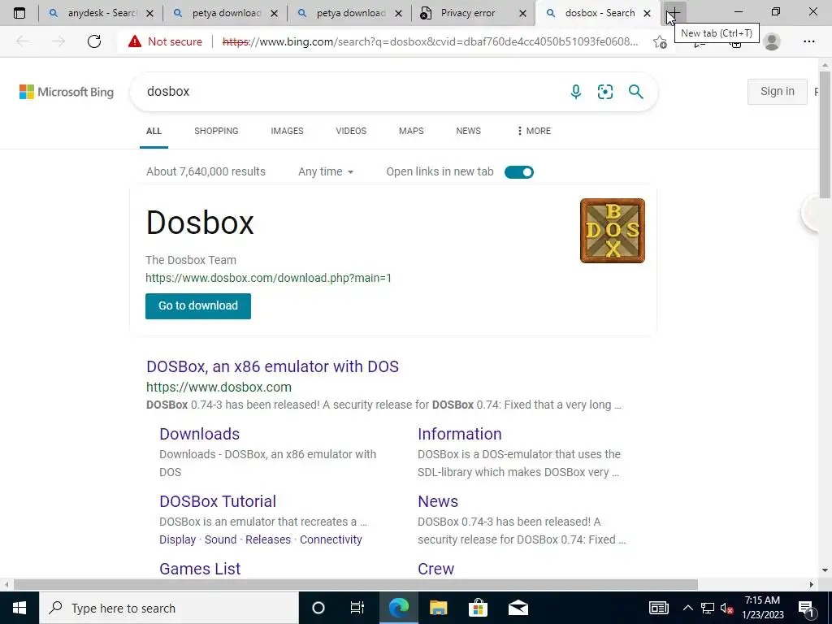The image size is (832, 624).
Task: Open the Releases sublink
Action: [268, 539]
